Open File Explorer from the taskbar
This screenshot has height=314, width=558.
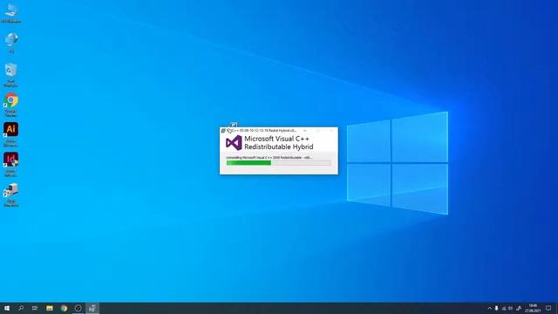click(50, 308)
